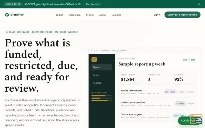Open the Resources menu

tap(75, 15)
